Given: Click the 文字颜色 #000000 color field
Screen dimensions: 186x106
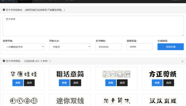Looking at the screenshot, I should (109, 47).
